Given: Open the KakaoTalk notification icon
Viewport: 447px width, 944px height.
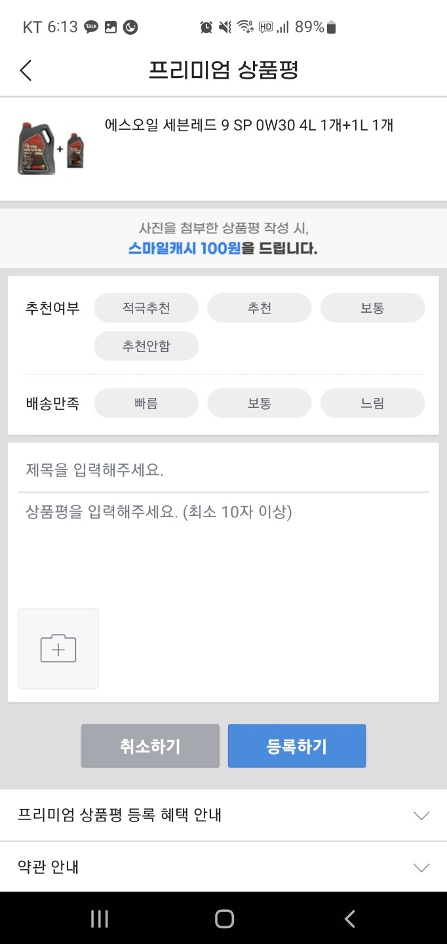Looking at the screenshot, I should pos(90,27).
